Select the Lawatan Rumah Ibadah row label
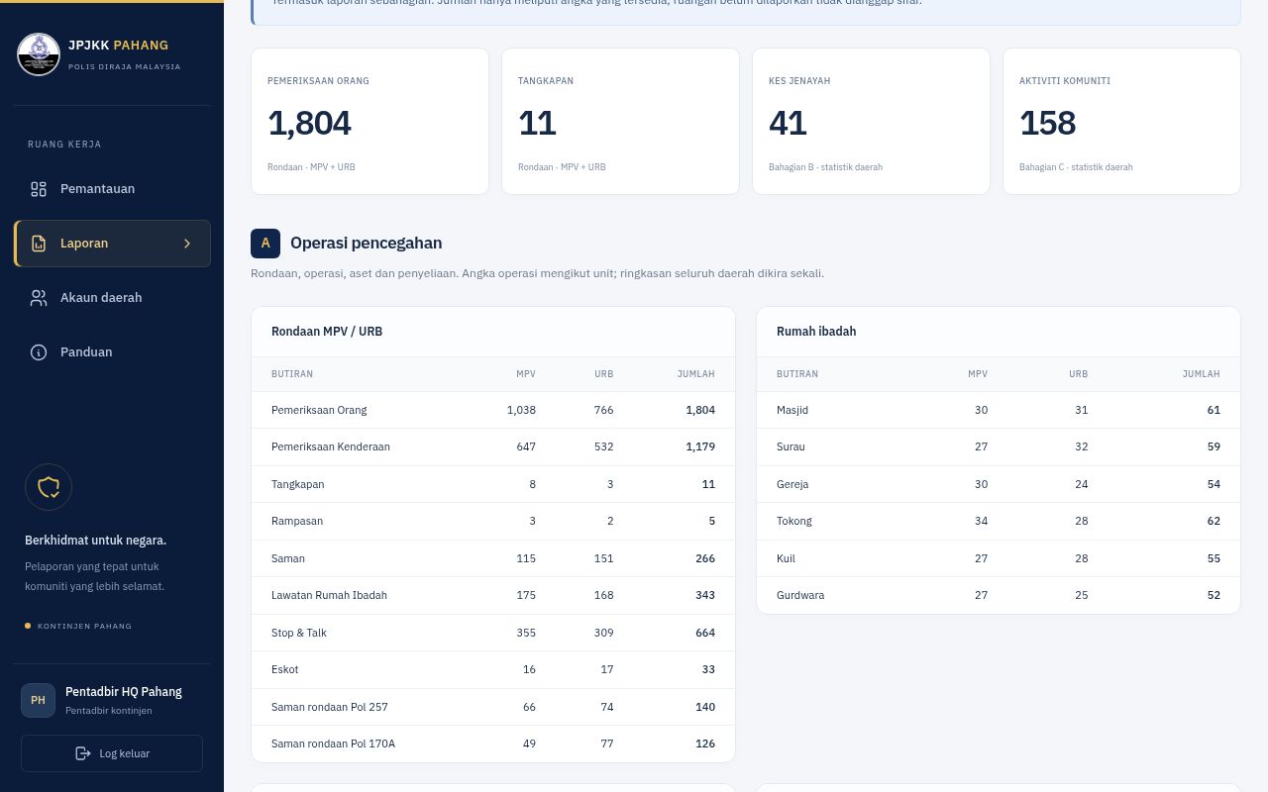The image size is (1268, 792). (329, 595)
